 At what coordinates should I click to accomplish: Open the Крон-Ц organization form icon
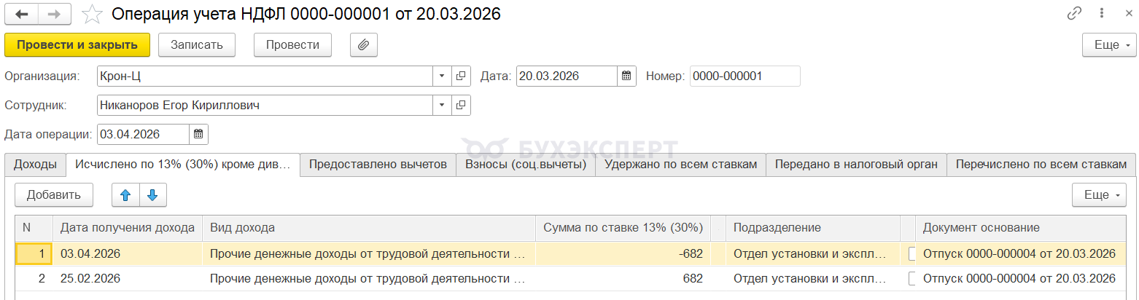(x=461, y=76)
